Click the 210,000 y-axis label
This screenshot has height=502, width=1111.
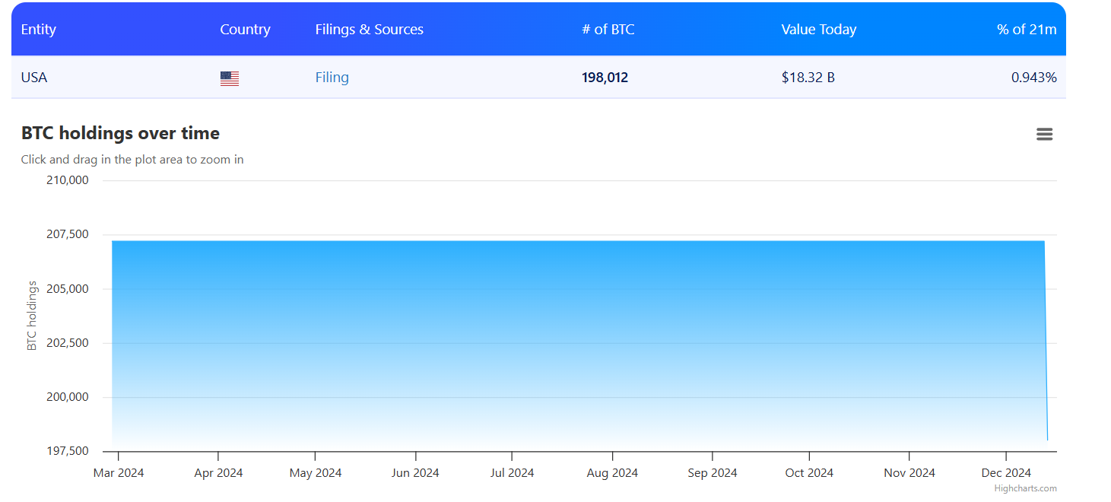68,180
